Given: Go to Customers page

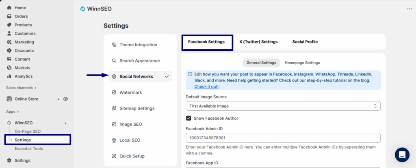Looking at the screenshot, I should click(25, 33).
